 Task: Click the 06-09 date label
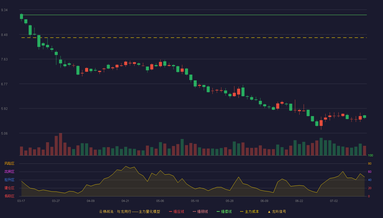(x=264, y=201)
